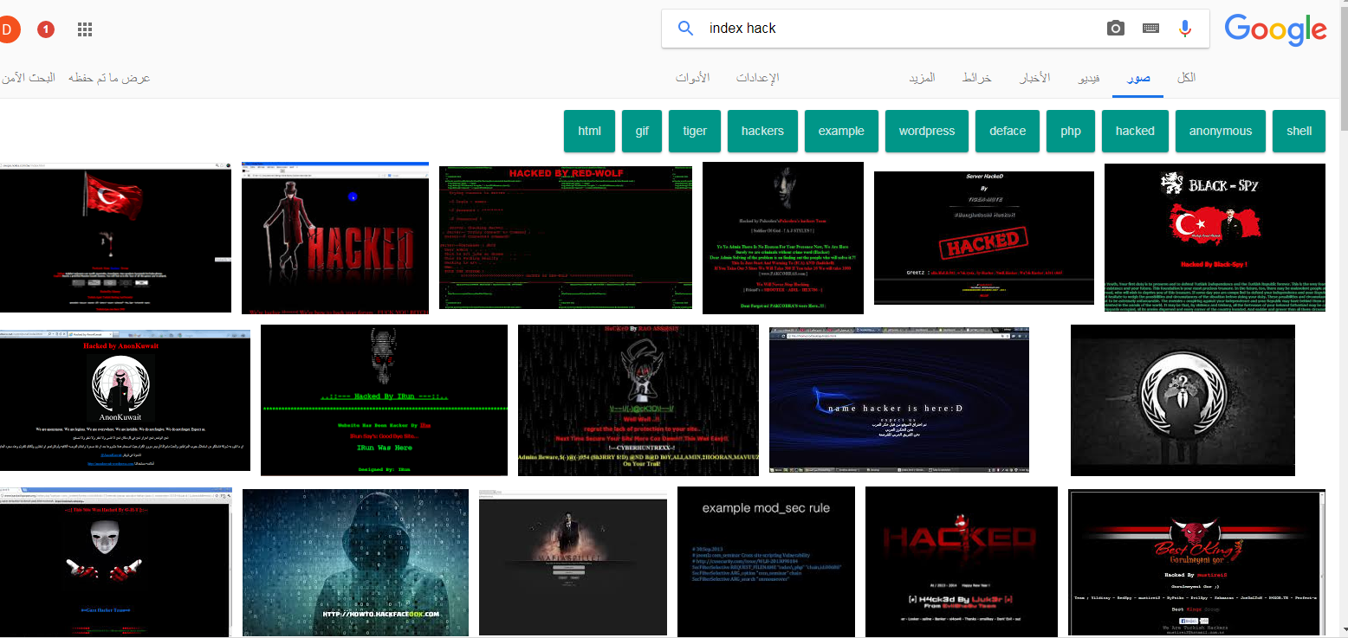Filter results by 'deface' chip

1007,131
